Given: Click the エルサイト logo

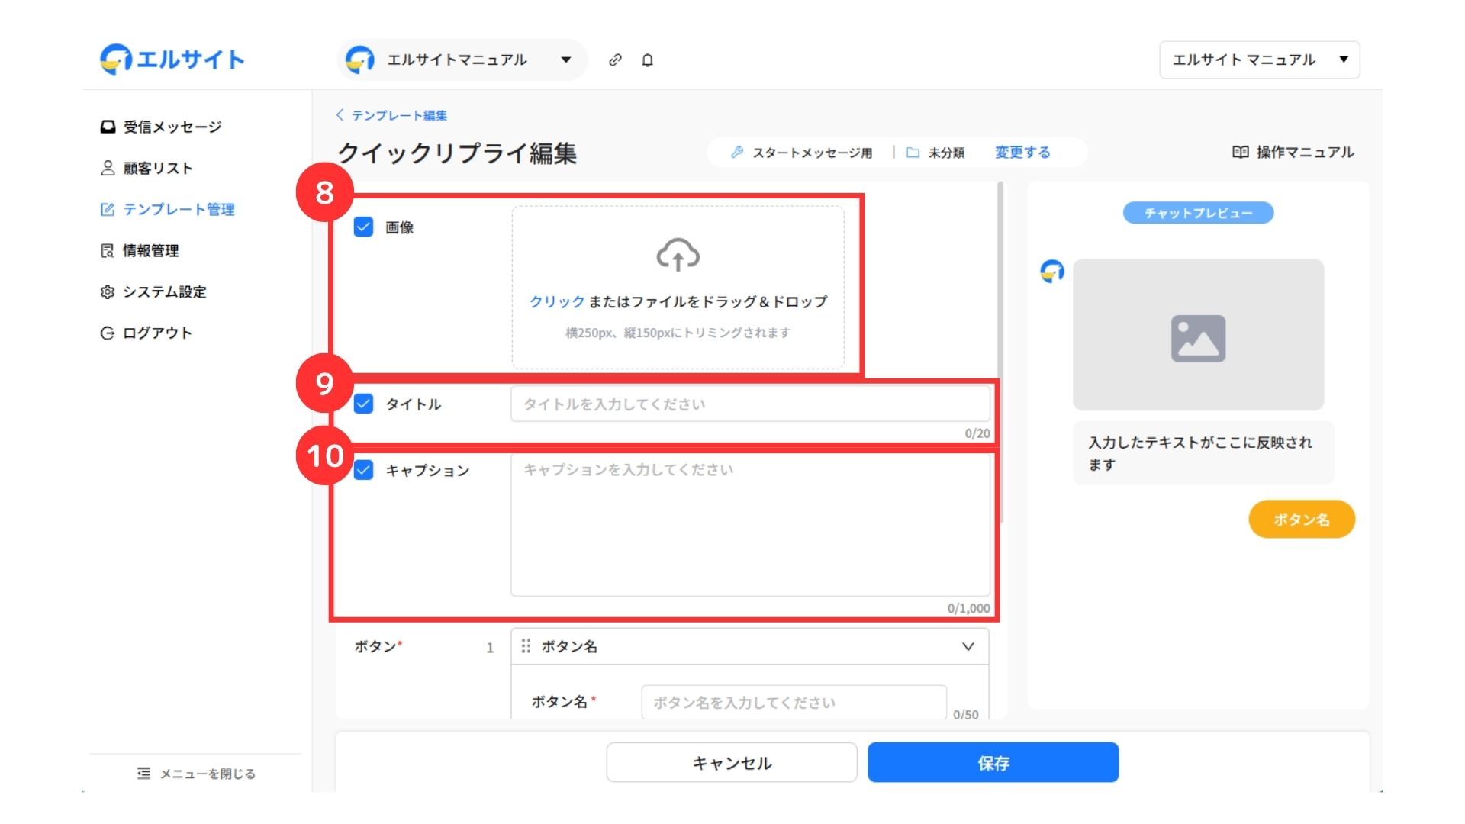Looking at the screenshot, I should [172, 59].
